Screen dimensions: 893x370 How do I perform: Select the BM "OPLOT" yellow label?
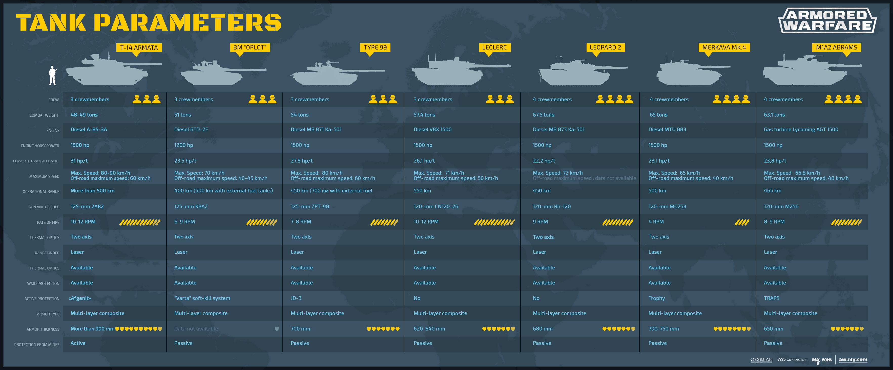click(250, 47)
